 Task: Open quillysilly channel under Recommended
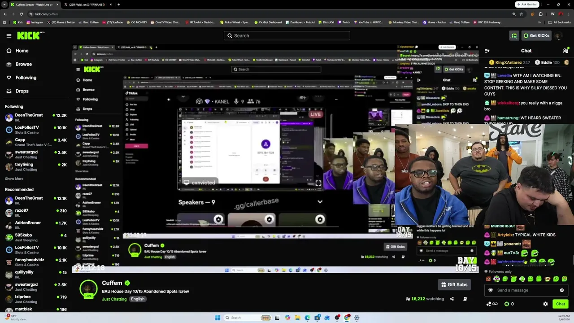[36, 274]
